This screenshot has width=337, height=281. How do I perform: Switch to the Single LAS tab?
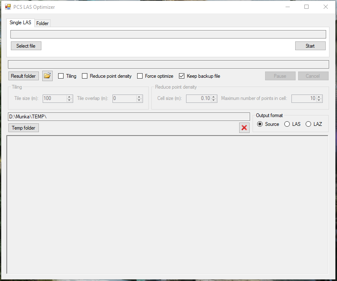point(20,23)
